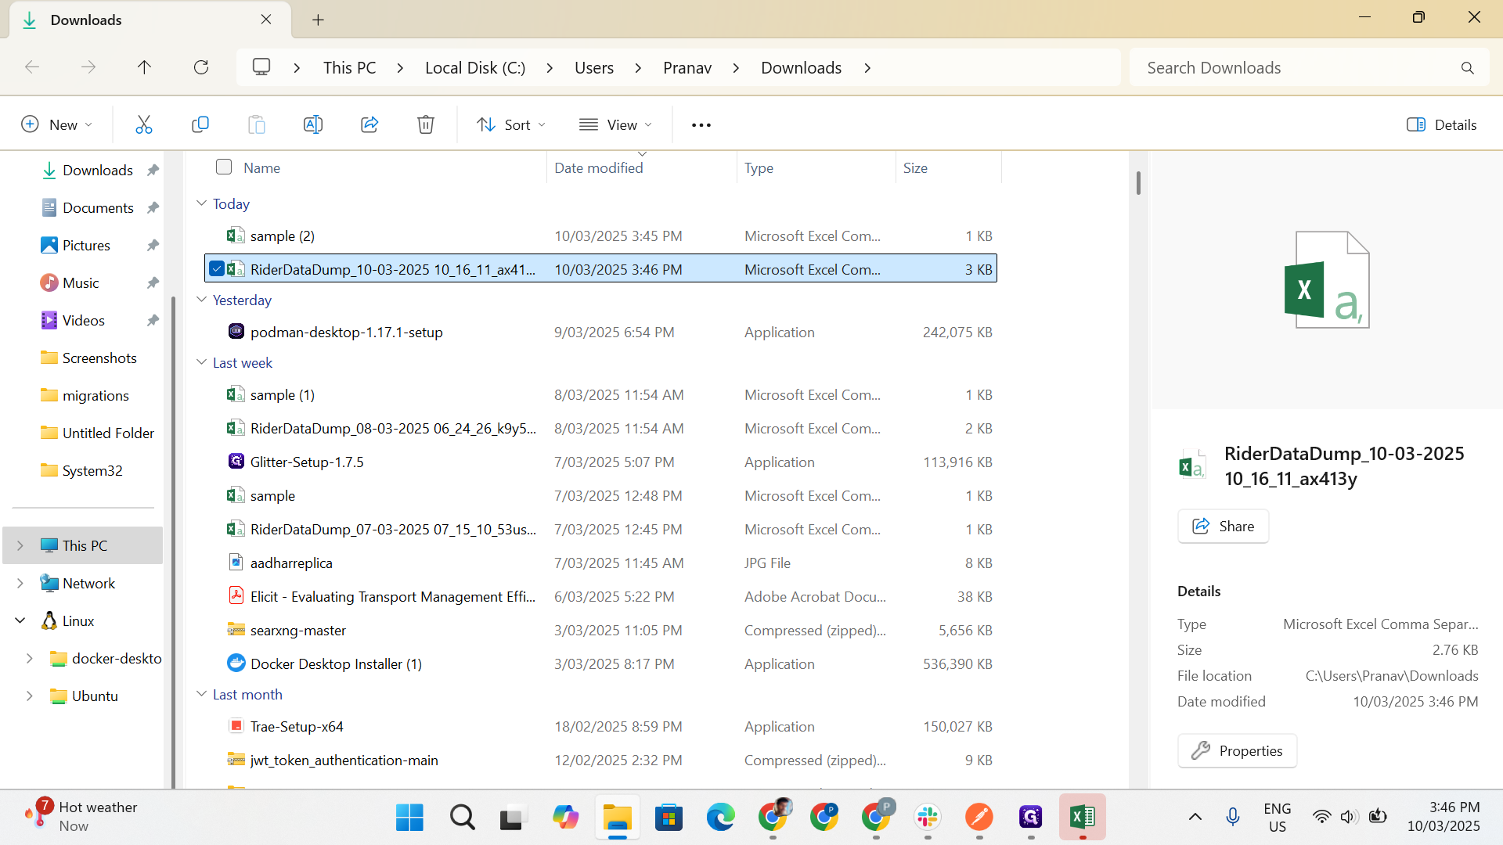Expand the docker-desktop node
Viewport: 1503px width, 845px height.
(30, 658)
